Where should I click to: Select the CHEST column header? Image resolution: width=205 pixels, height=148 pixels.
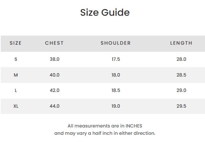tap(55, 43)
